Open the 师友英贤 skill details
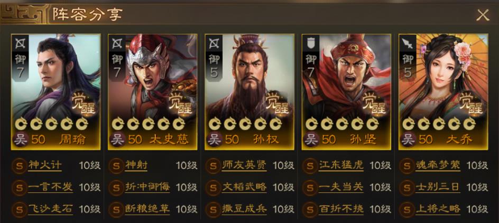 (x=244, y=165)
